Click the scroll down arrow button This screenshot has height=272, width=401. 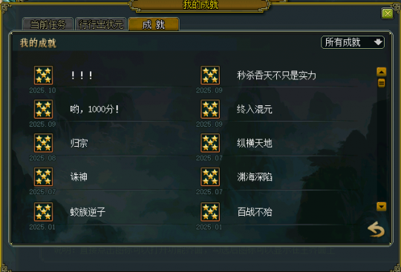pos(381,206)
